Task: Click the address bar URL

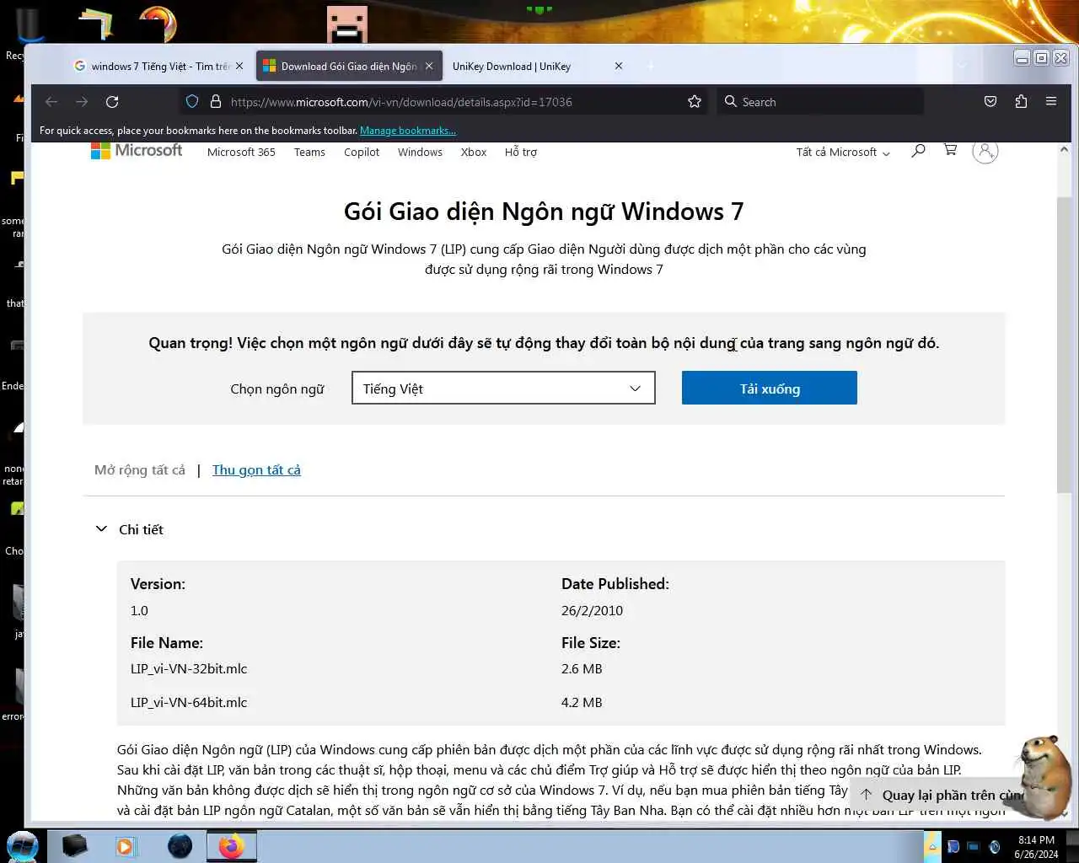Action: [x=401, y=102]
